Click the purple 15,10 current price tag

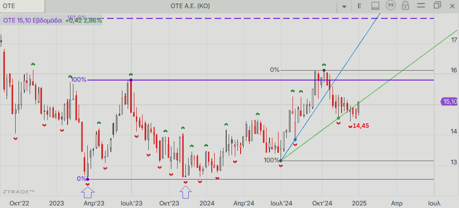(450, 102)
